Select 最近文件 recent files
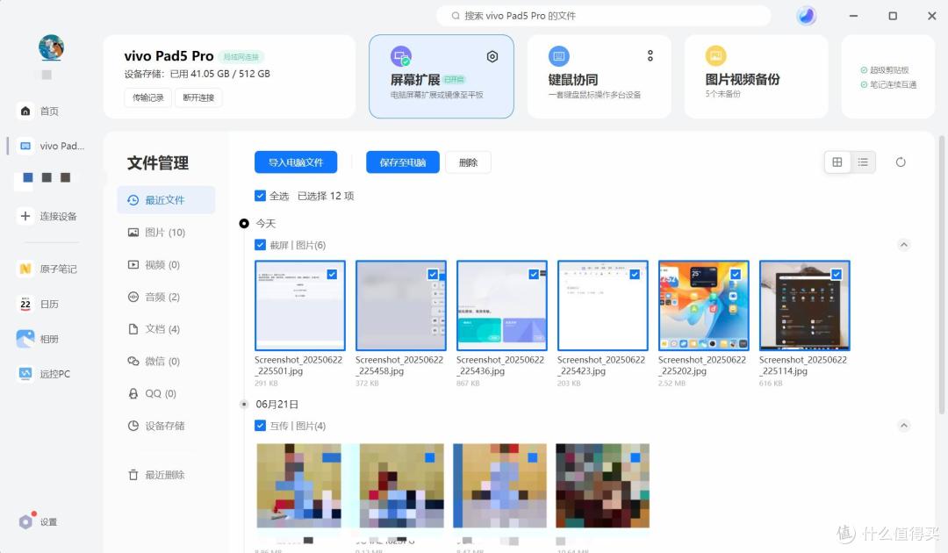The height and width of the screenshot is (553, 948). tap(166, 200)
